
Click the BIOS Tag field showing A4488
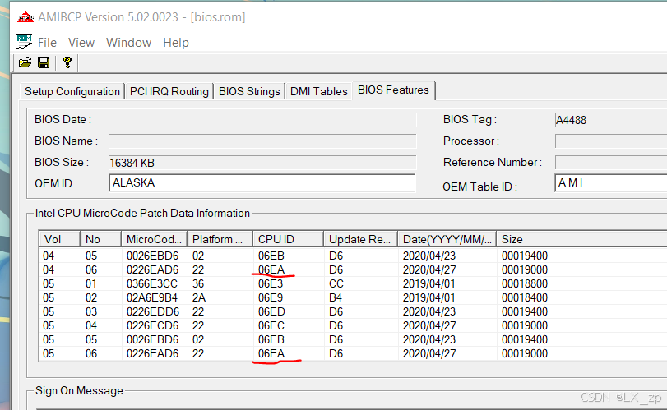pyautogui.click(x=611, y=120)
